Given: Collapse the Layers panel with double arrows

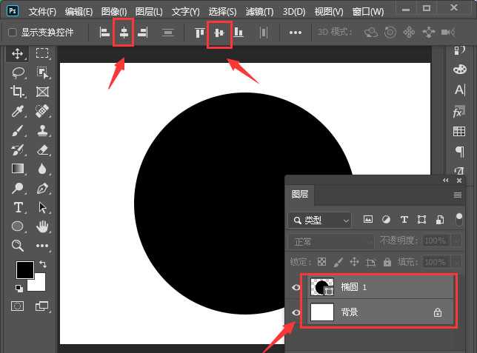Looking at the screenshot, I should click(x=446, y=180).
